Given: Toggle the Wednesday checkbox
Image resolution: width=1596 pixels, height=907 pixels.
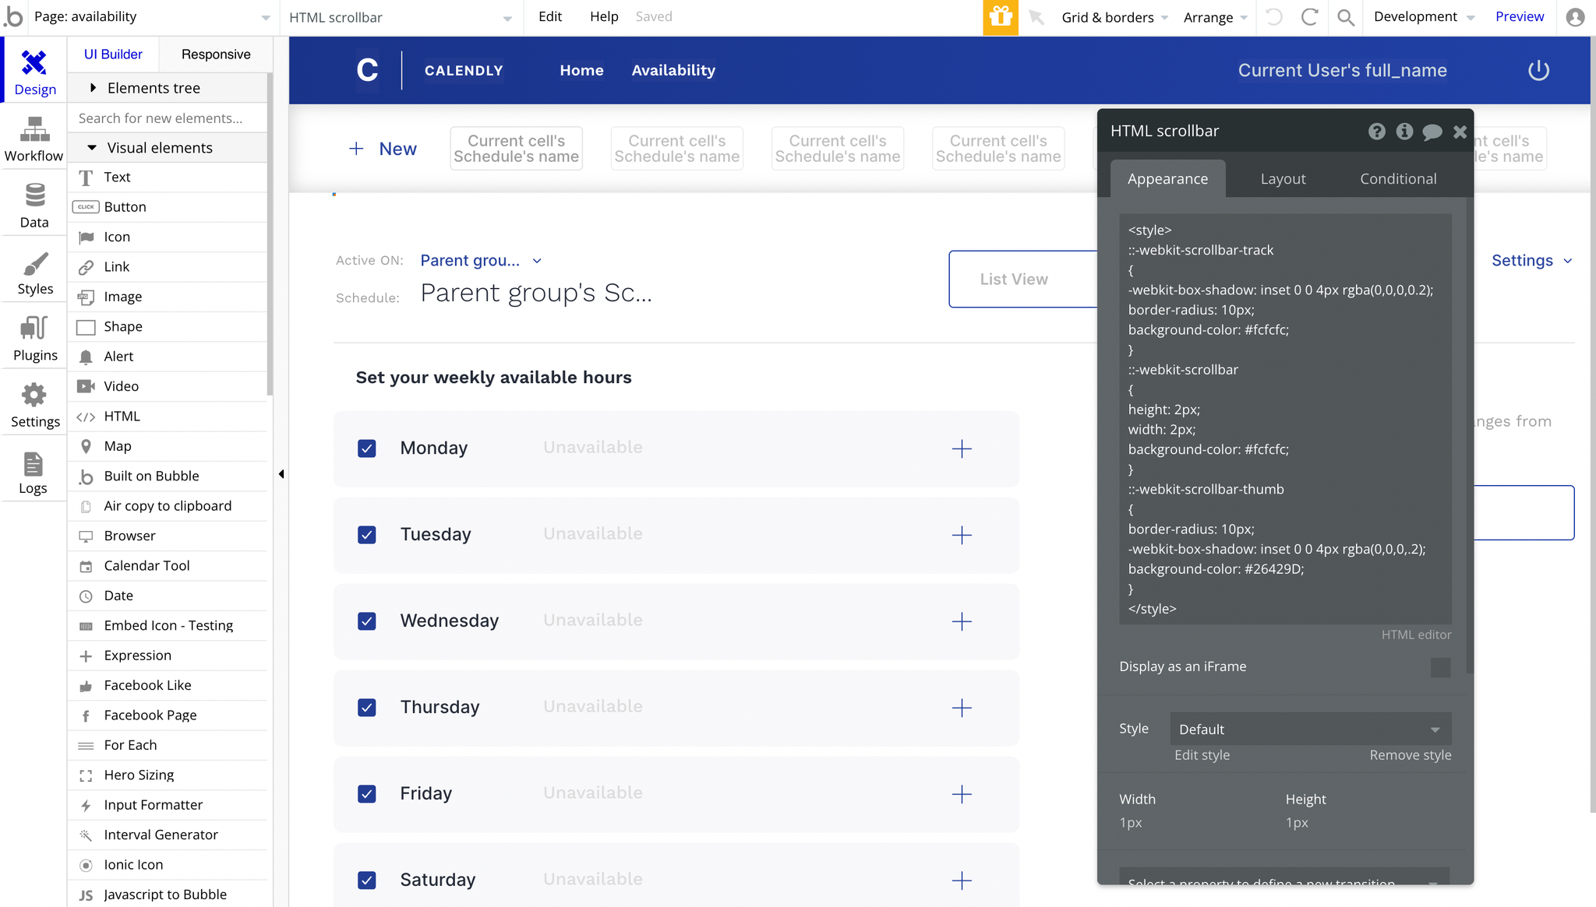Looking at the screenshot, I should click(x=367, y=621).
